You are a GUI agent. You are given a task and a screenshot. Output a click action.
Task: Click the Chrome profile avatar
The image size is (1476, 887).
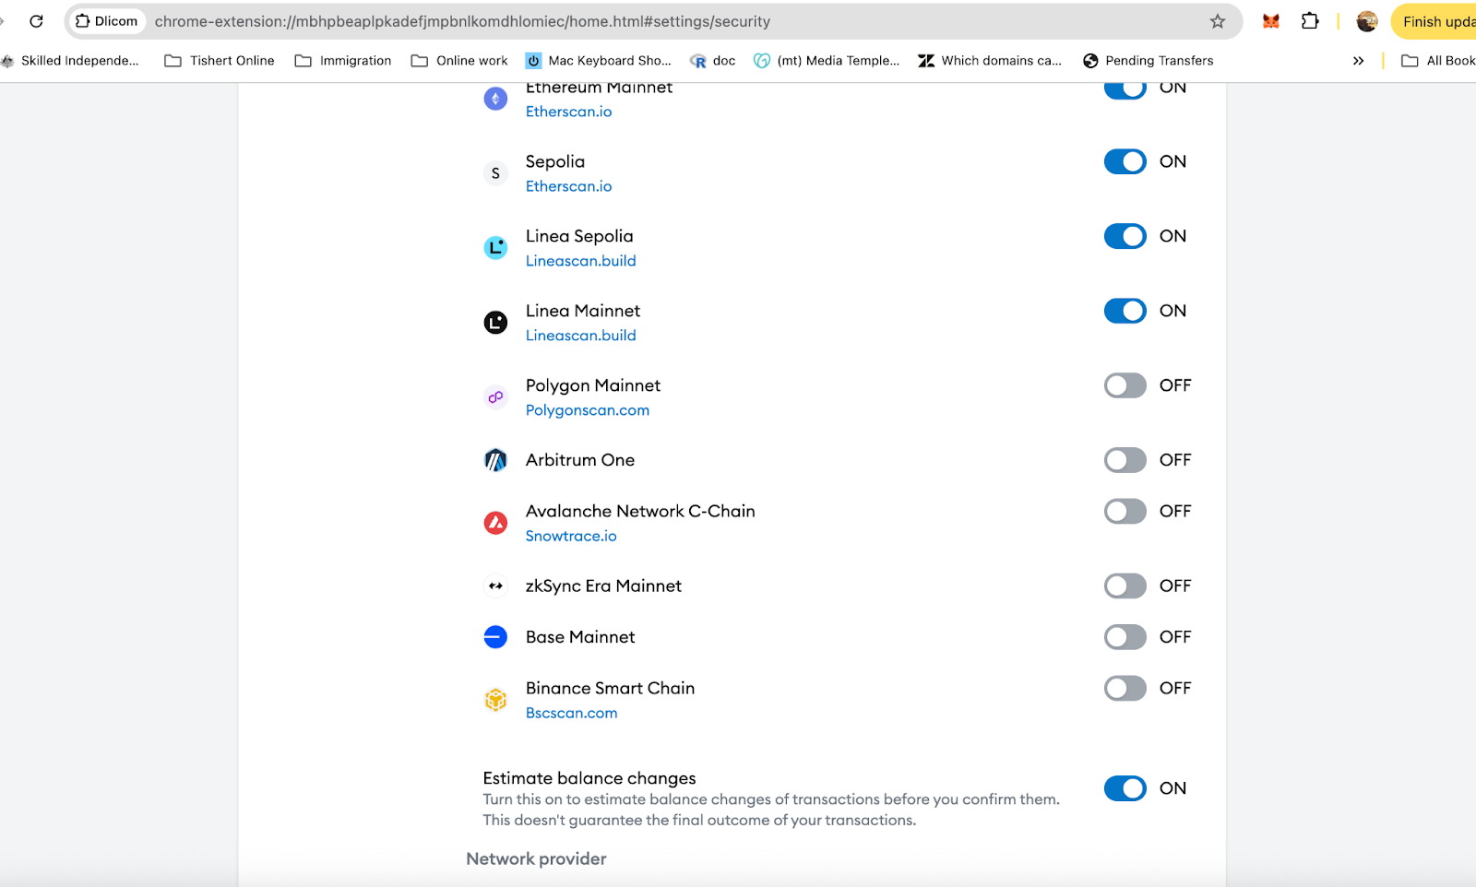1367,21
